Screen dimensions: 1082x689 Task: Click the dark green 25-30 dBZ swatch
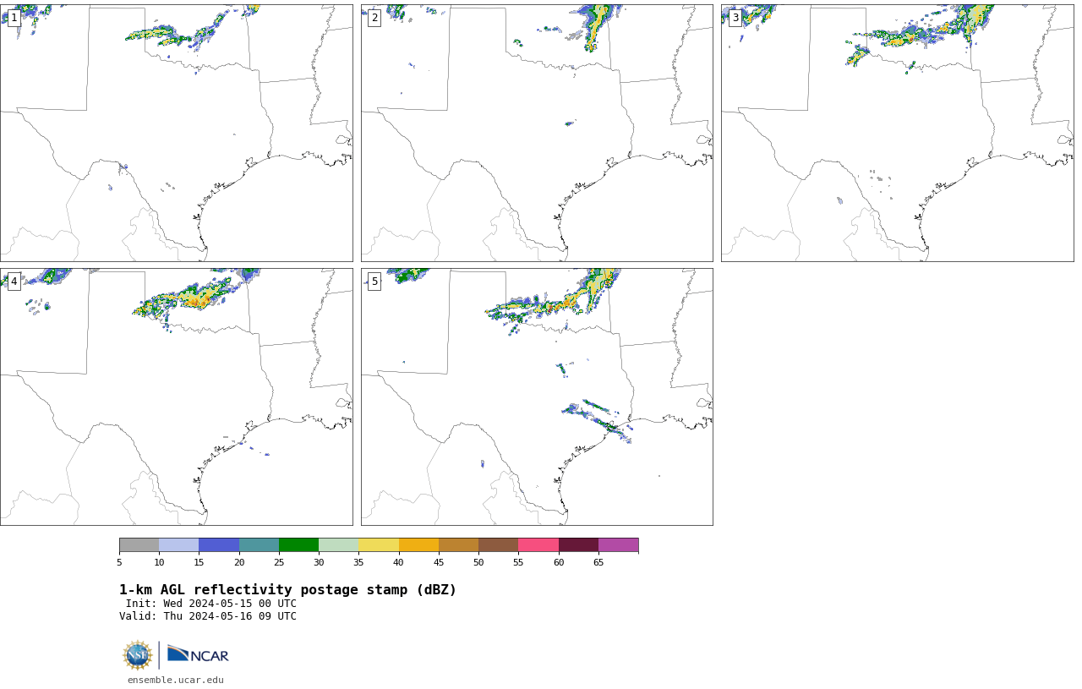(298, 544)
